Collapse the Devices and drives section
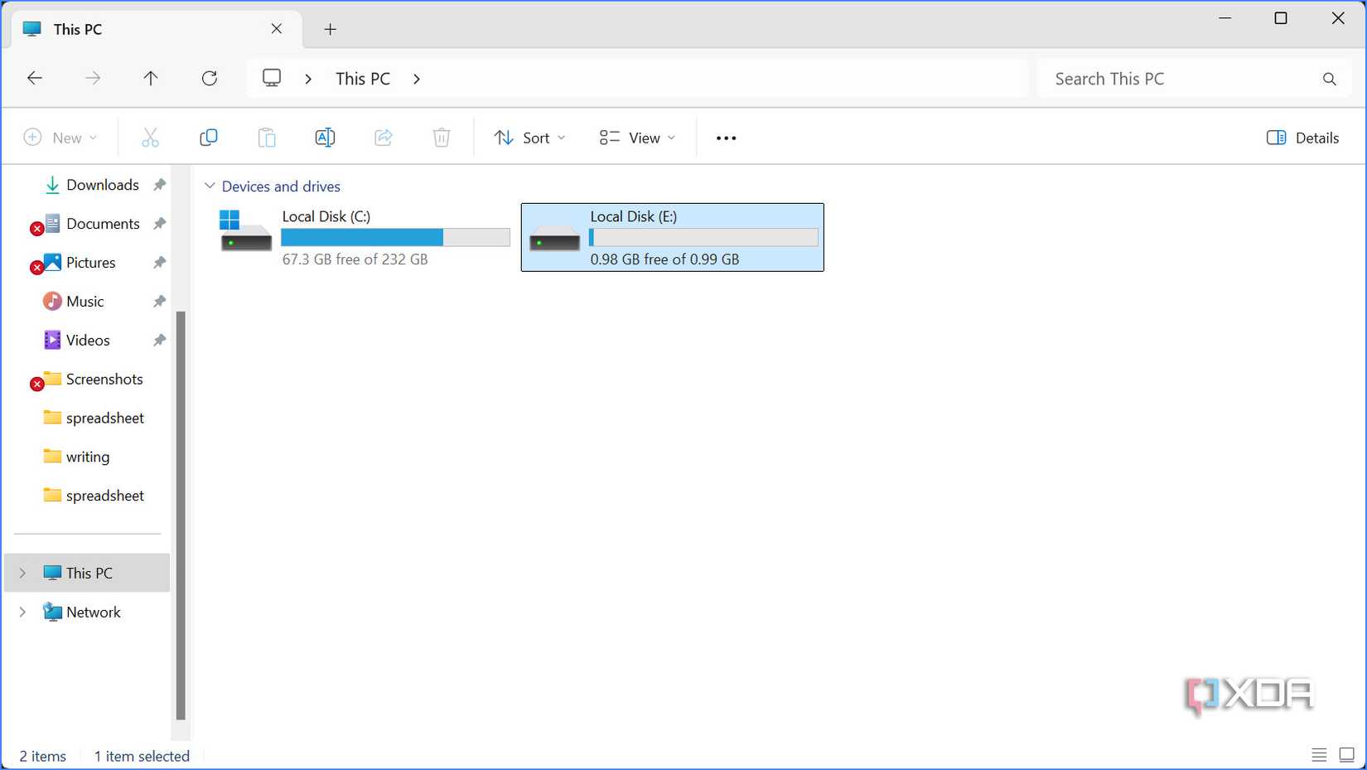1367x770 pixels. [210, 186]
